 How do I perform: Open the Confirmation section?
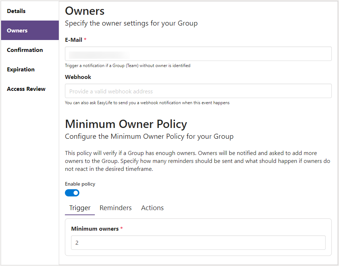[25, 50]
